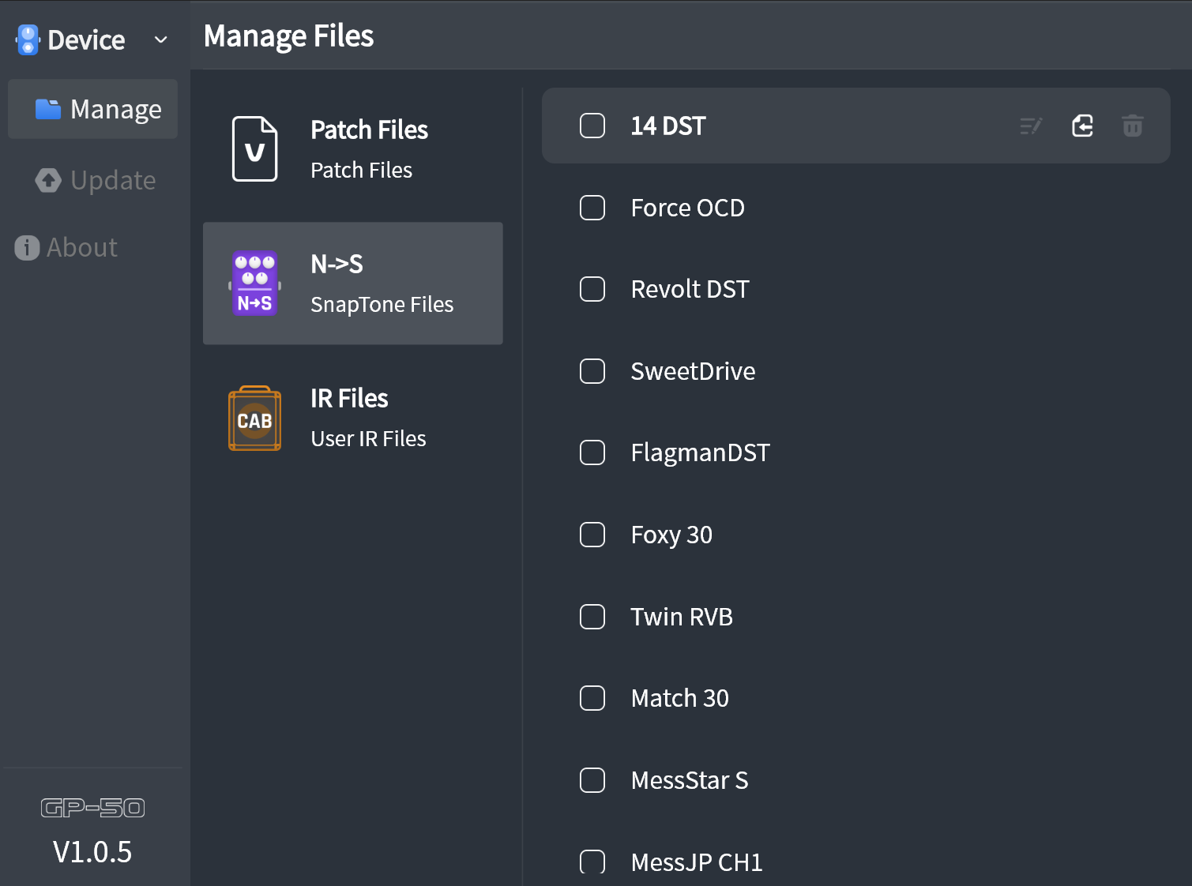Click the rename icon on the 14 DST row

tap(1030, 126)
